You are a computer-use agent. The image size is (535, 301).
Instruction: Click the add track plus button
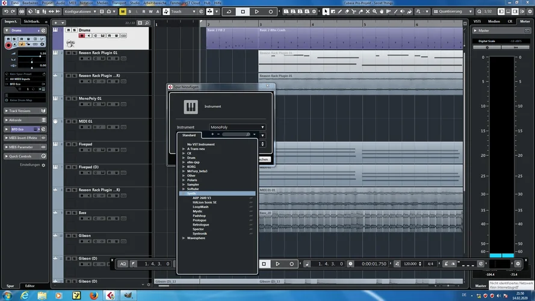(x=57, y=22)
